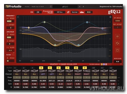Open the Normal phase dropdown
The width and height of the screenshot is (127, 94).
pos(75,12)
